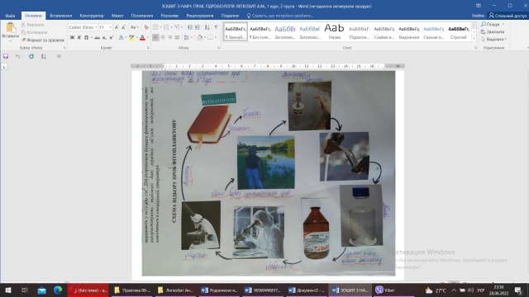Open the Change Case (Aa) dropdown
529x297 pixels.
click(134, 27)
